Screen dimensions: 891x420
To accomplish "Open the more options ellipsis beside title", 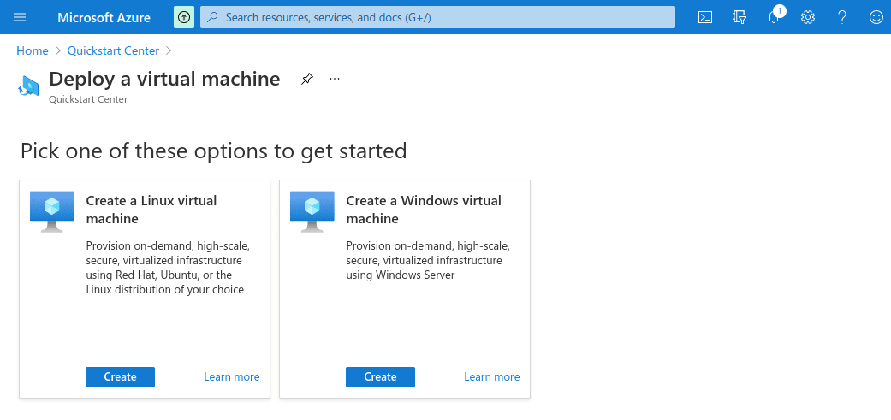I will point(335,79).
